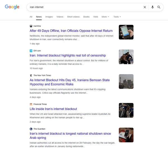Open DW censorship toll article headline

pos(68,55)
